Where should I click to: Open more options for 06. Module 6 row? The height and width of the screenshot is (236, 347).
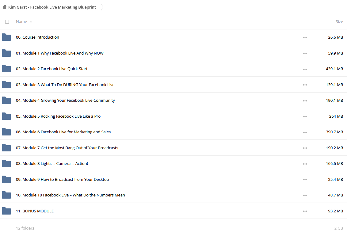click(x=305, y=132)
